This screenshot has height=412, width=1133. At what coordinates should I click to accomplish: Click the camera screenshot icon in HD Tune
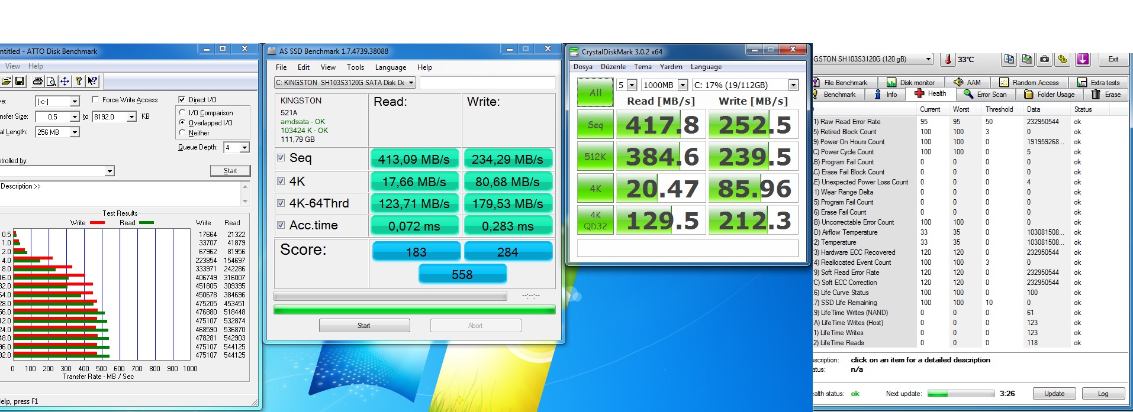pyautogui.click(x=1045, y=59)
